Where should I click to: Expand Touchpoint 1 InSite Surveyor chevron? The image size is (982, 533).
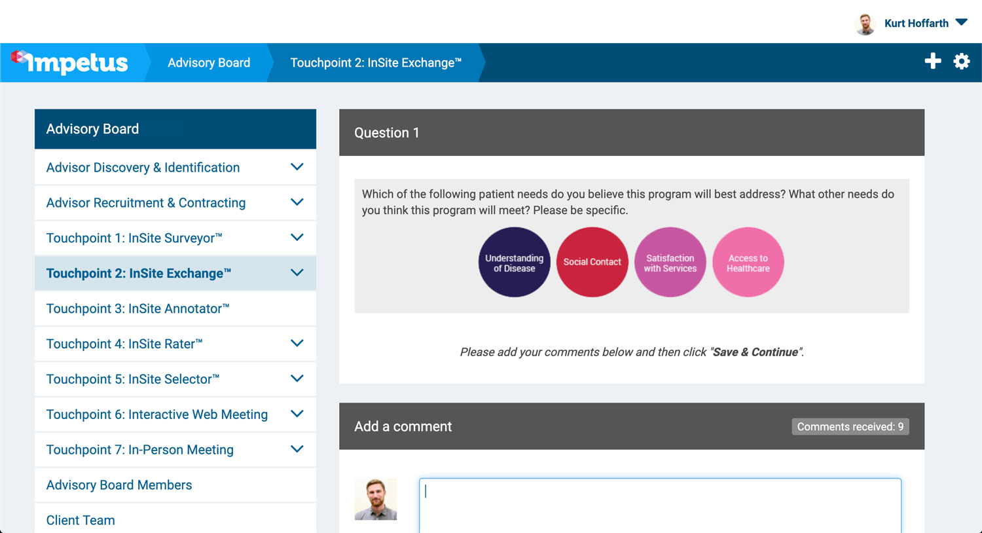point(297,238)
